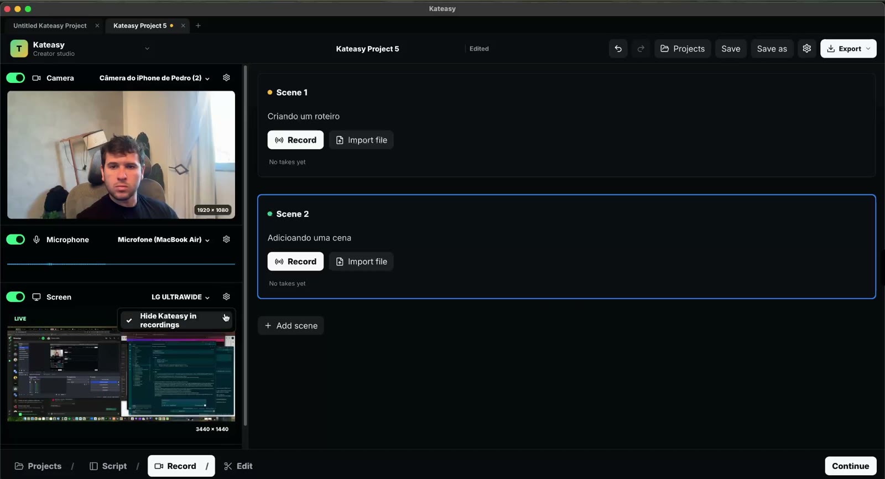Click Criando um roteiro description

pyautogui.click(x=304, y=116)
